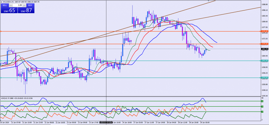Click the sell price 1567 65 tile

(9, 10)
